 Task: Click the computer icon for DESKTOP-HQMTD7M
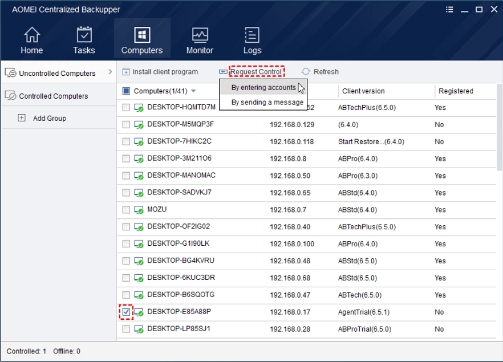[x=139, y=107]
